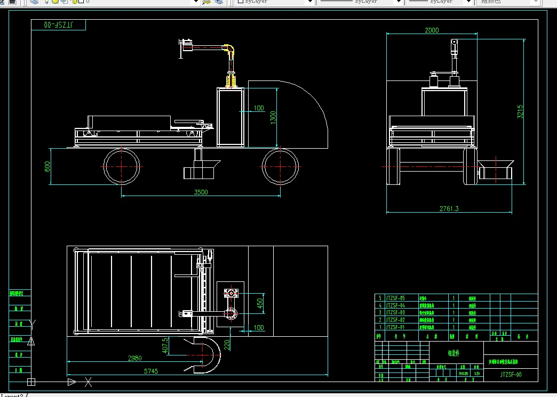Select the 2761.3 dimension text
The image size is (557, 397).
[449, 208]
